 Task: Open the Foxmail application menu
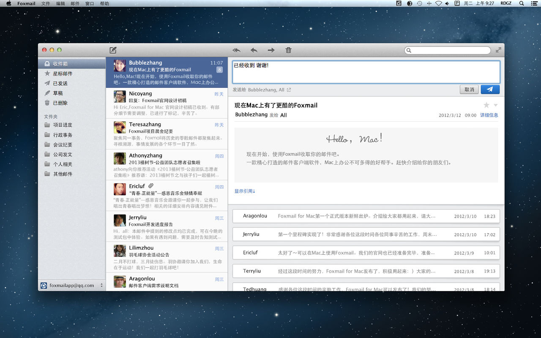(x=26, y=3)
